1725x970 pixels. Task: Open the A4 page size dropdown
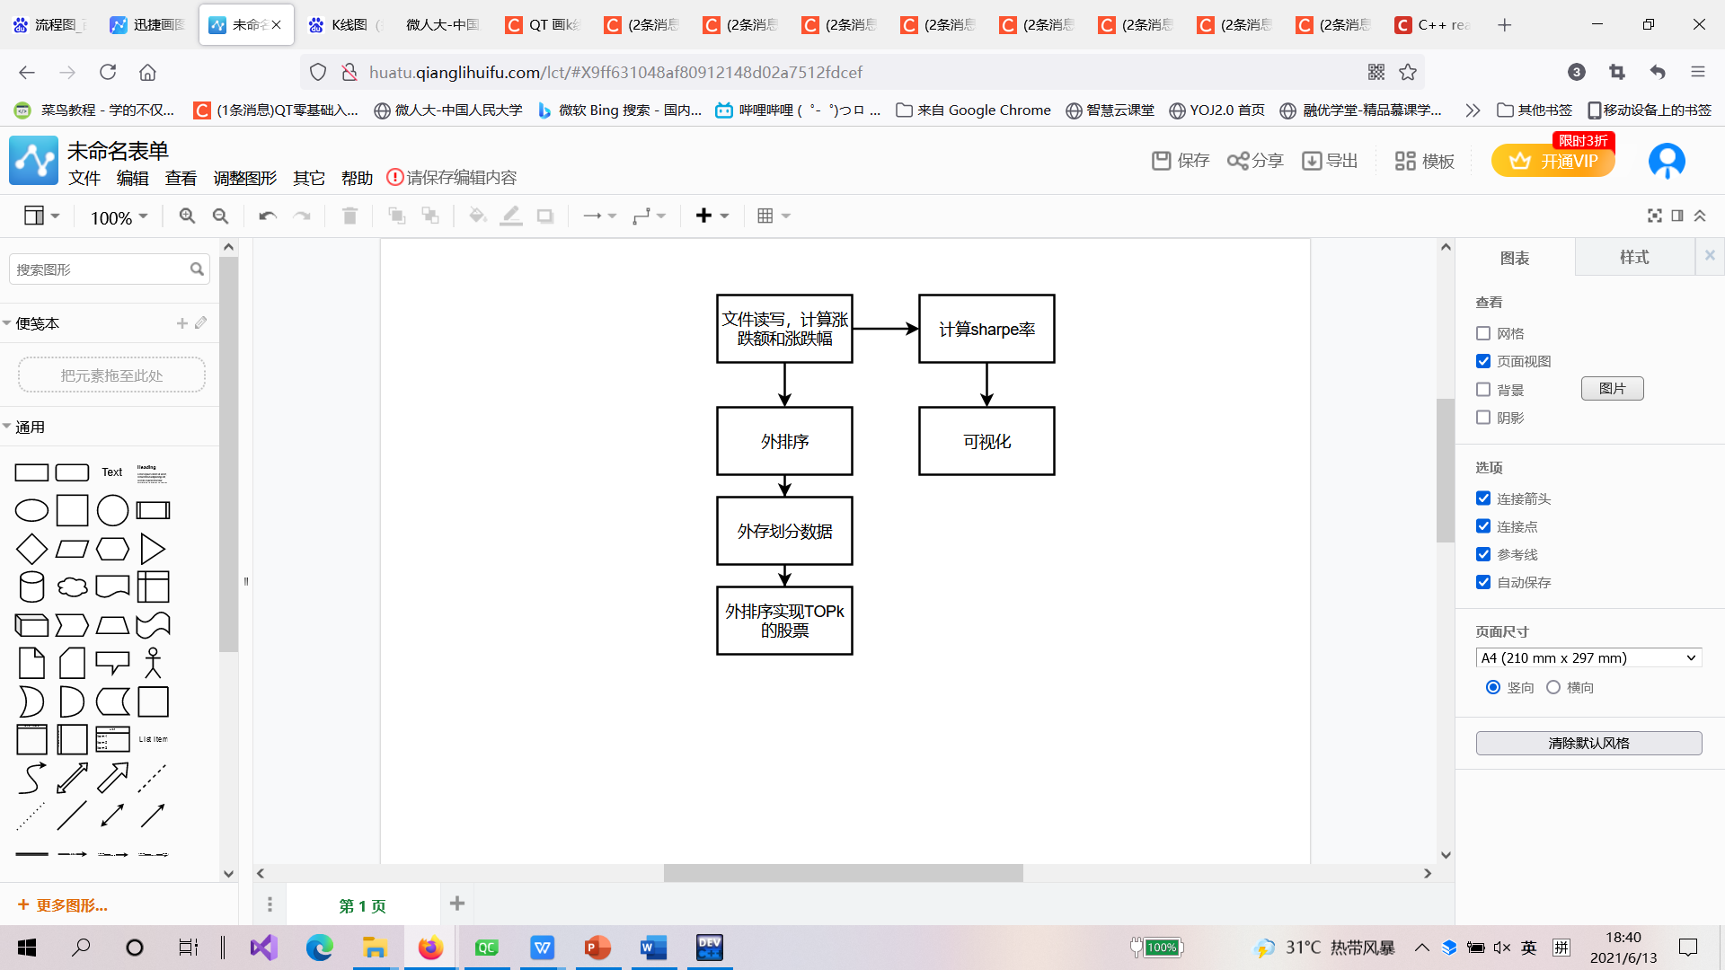coord(1588,657)
